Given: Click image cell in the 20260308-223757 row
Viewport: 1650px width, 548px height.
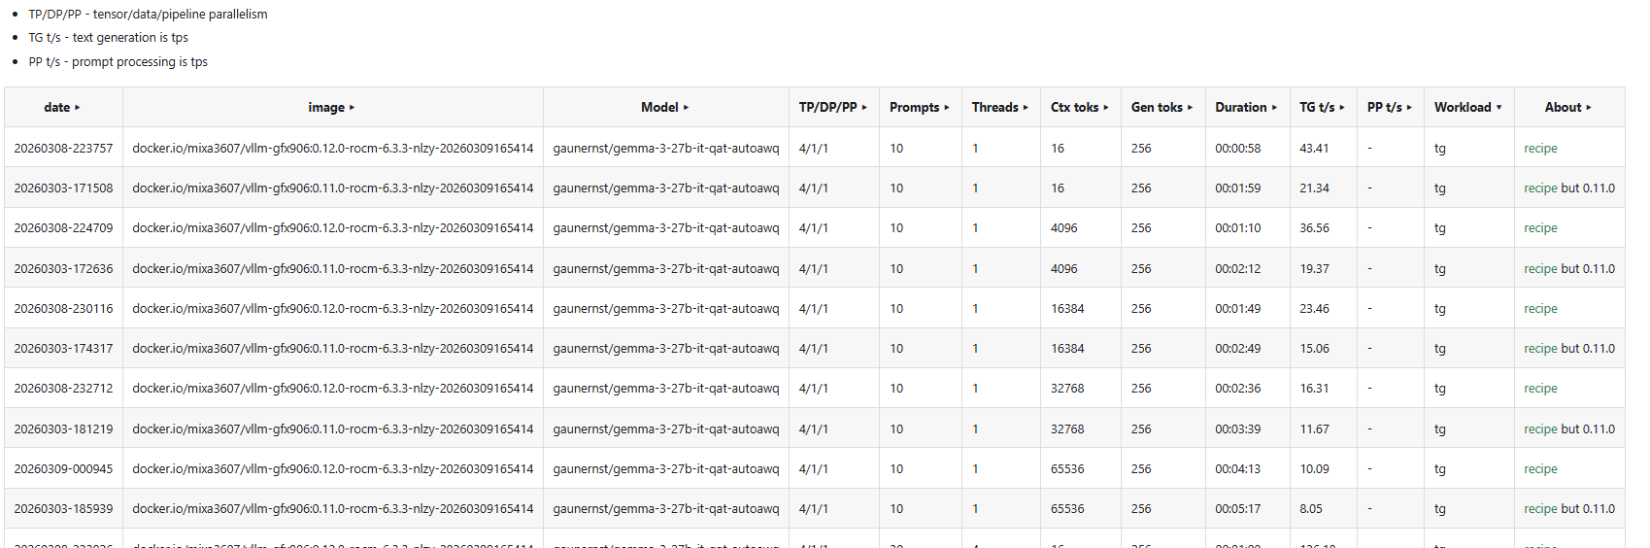Looking at the screenshot, I should click(x=333, y=149).
